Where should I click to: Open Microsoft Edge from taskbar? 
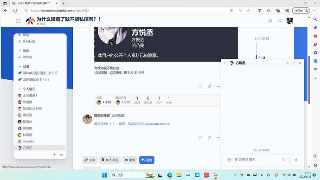click(170, 175)
